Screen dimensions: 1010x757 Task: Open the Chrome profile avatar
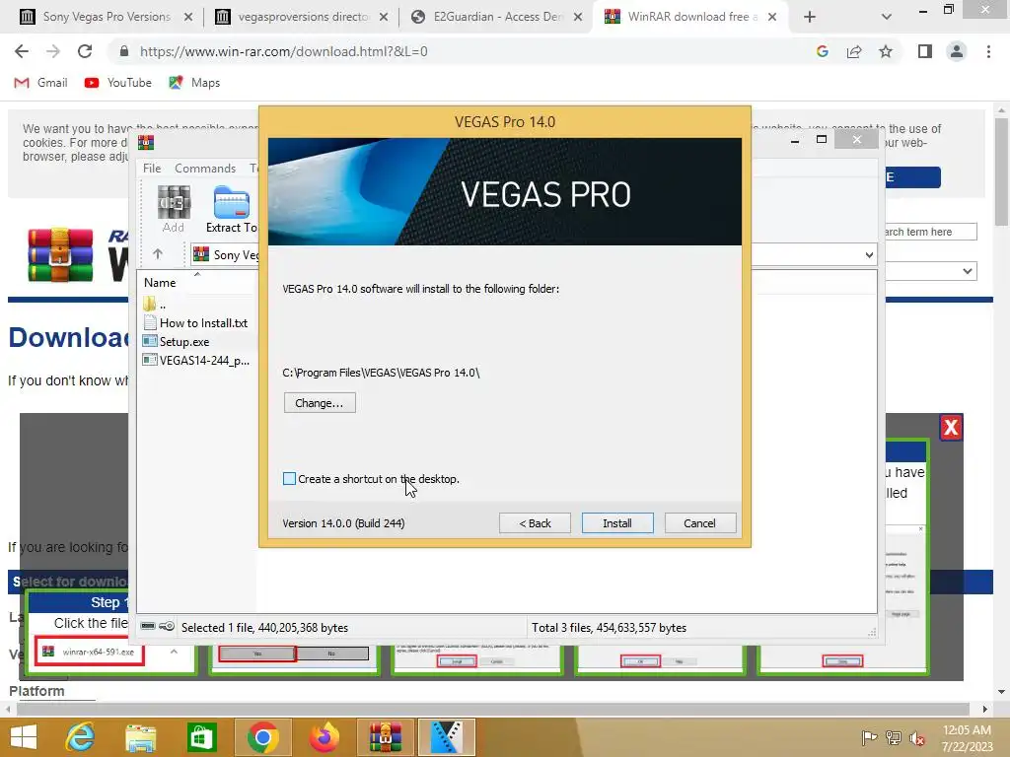point(957,51)
